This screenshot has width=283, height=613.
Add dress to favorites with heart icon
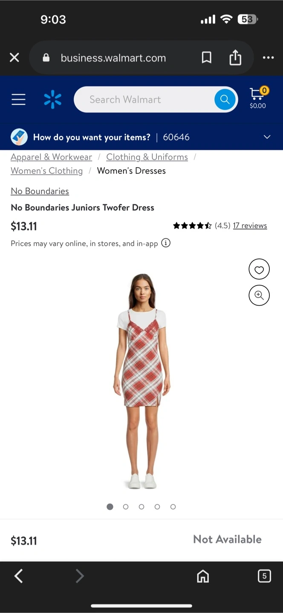tap(259, 269)
